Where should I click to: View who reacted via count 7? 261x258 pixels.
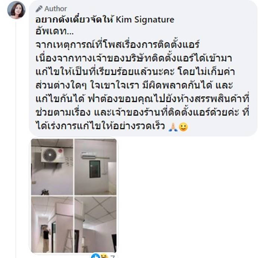(x=112, y=257)
